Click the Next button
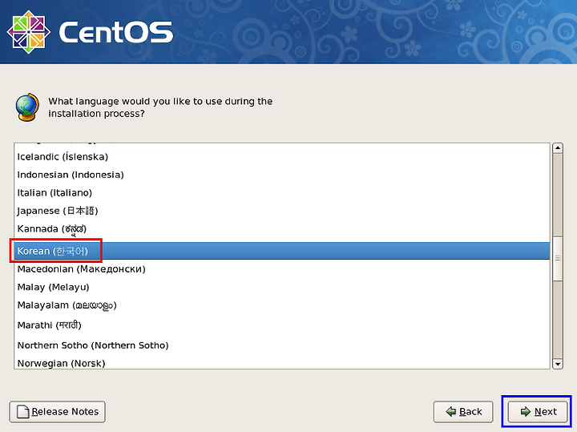 (537, 411)
